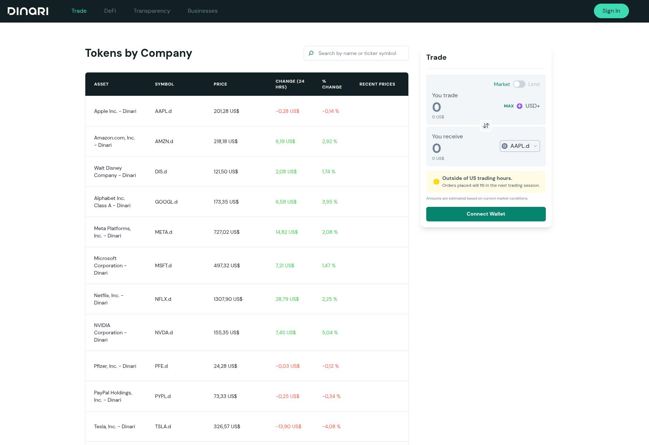Click change value -13,90 US$
This screenshot has height=445, width=649.
[x=288, y=426]
